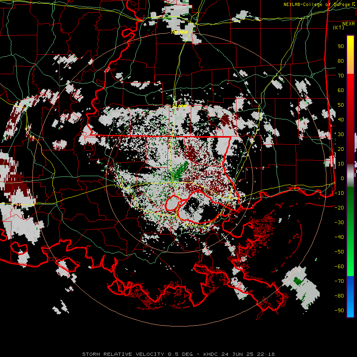357x357 pixels.
Task: Click the -10 value on velocity scale
Action: [339, 193]
